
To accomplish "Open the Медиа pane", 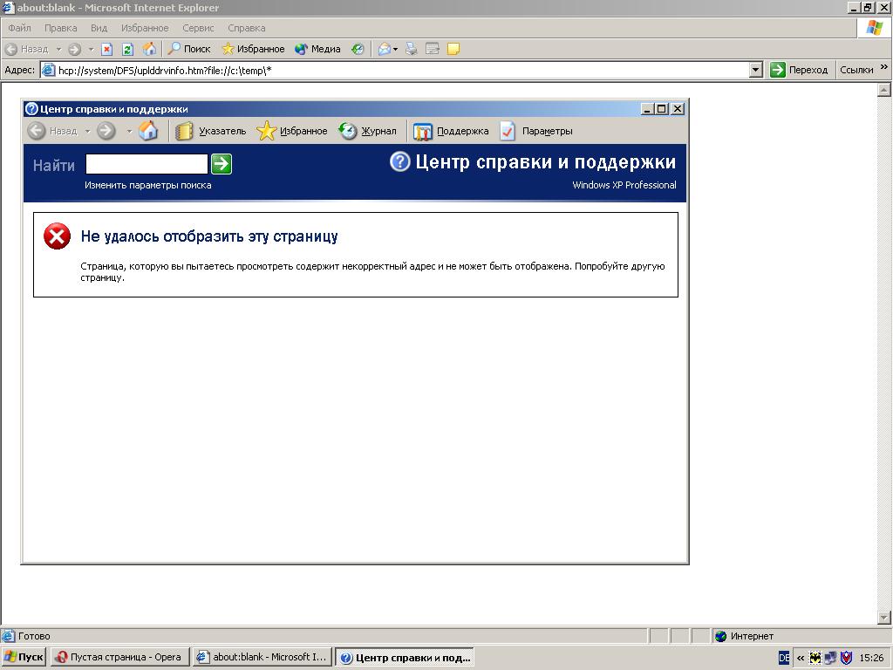I will pos(317,49).
